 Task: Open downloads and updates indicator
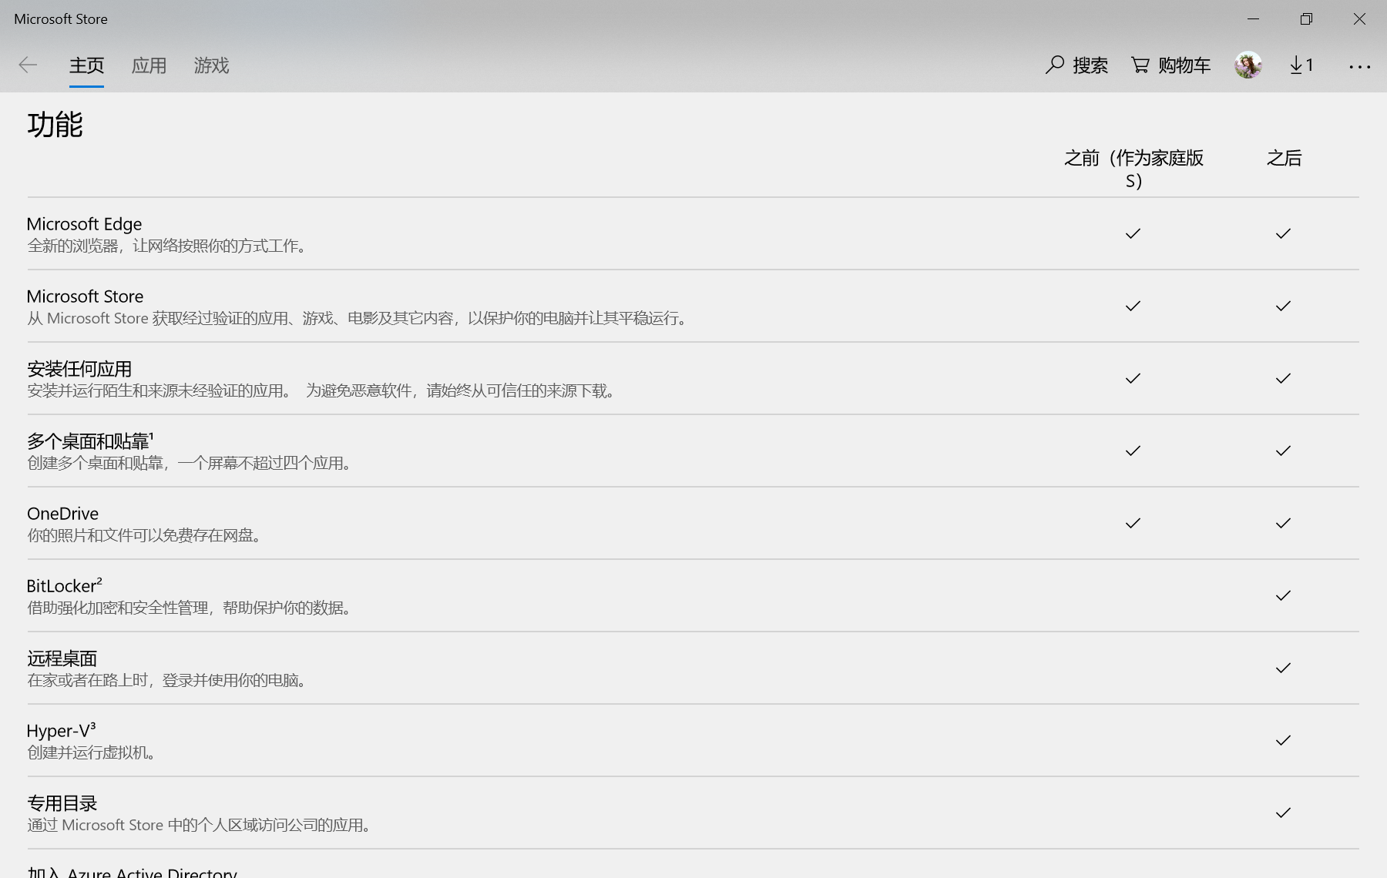(1301, 65)
